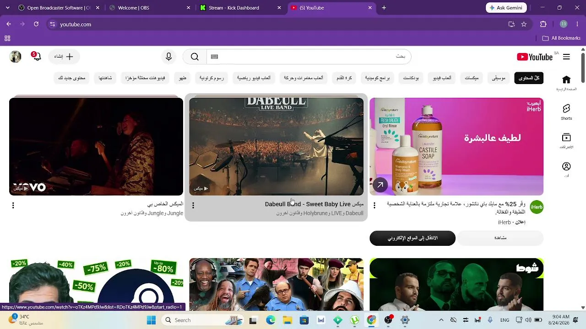The image size is (586, 329).
Task: Open Microsoft Edge from the taskbar
Action: tap(271, 320)
